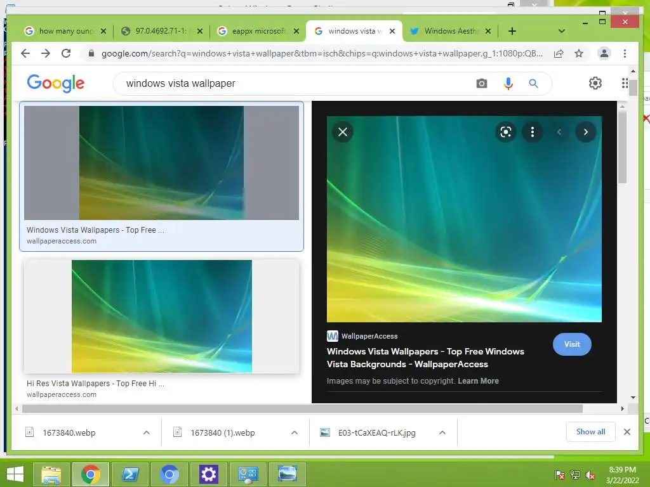Search by image using the camera icon
Viewport: 650px width, 487px height.
click(481, 84)
